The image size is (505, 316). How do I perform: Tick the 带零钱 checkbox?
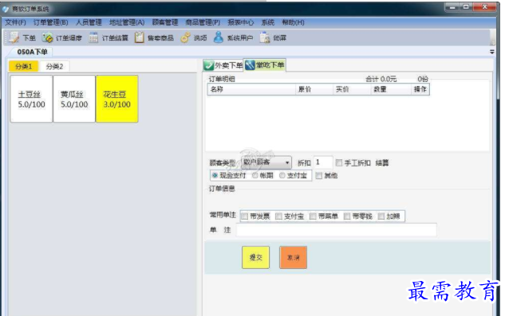pos(347,217)
